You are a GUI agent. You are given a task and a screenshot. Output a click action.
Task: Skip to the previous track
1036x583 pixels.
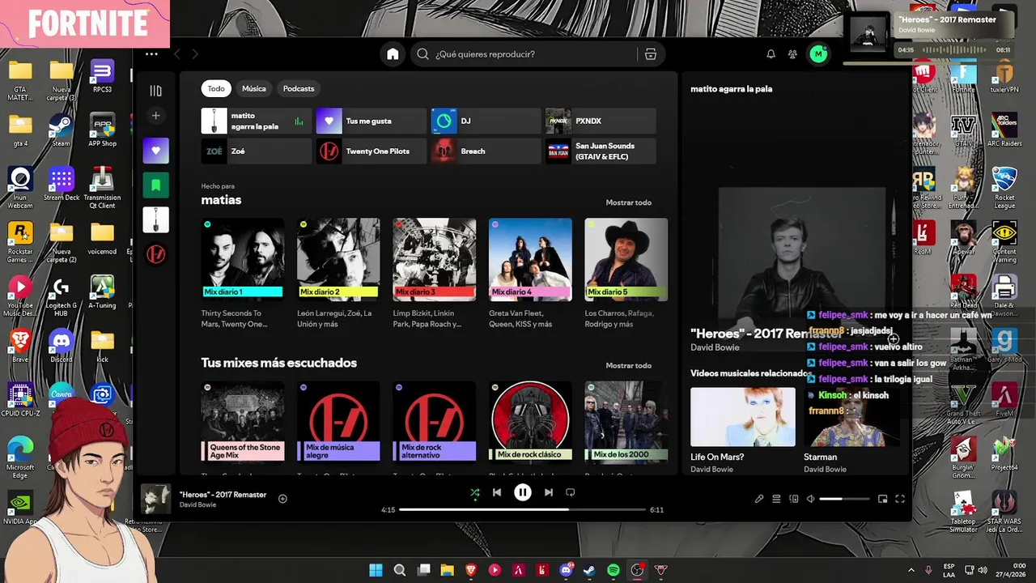[497, 492]
